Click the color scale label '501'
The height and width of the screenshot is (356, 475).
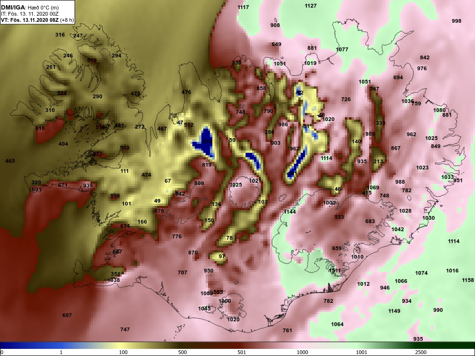pyautogui.click(x=241, y=352)
